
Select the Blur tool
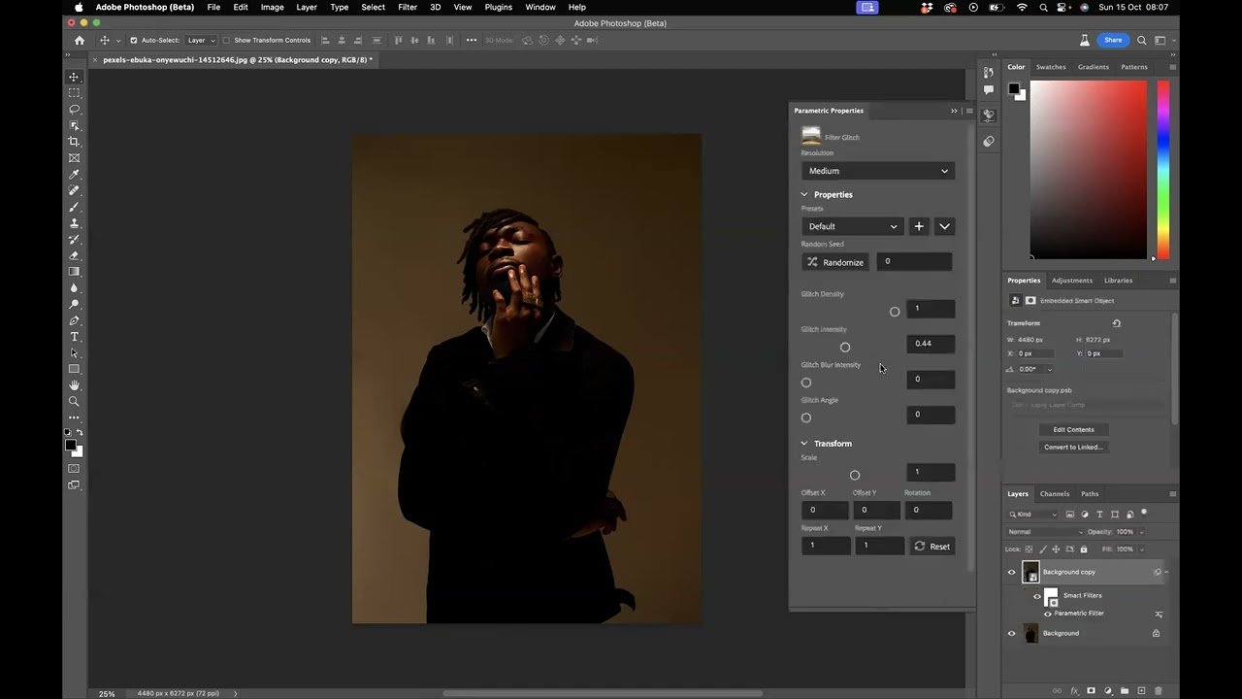(74, 288)
